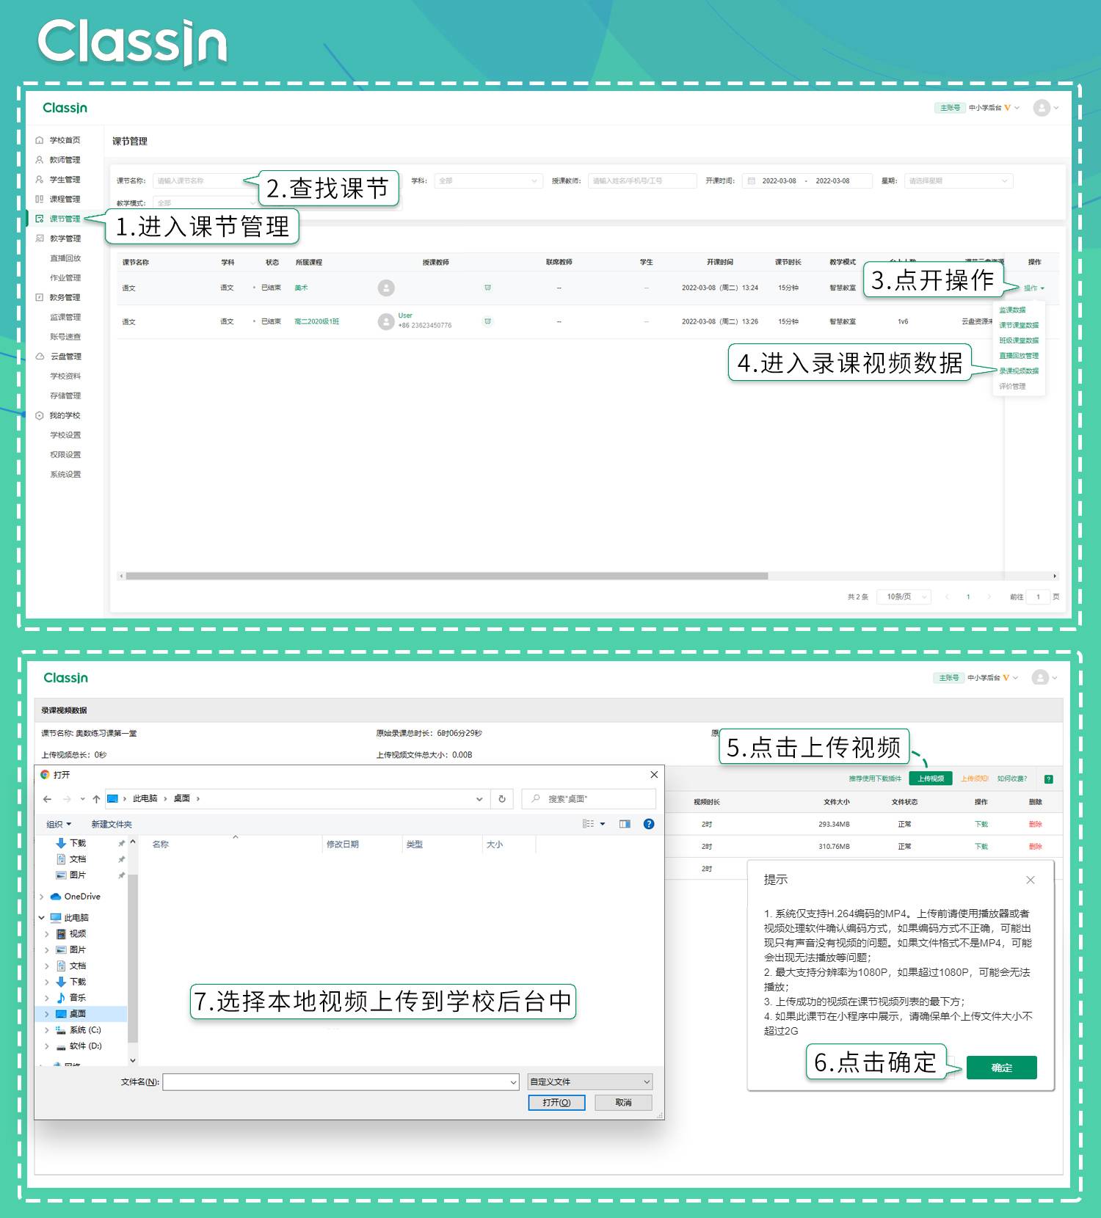Click teacher avatar in 美术 row
The image size is (1101, 1218).
pyautogui.click(x=386, y=288)
